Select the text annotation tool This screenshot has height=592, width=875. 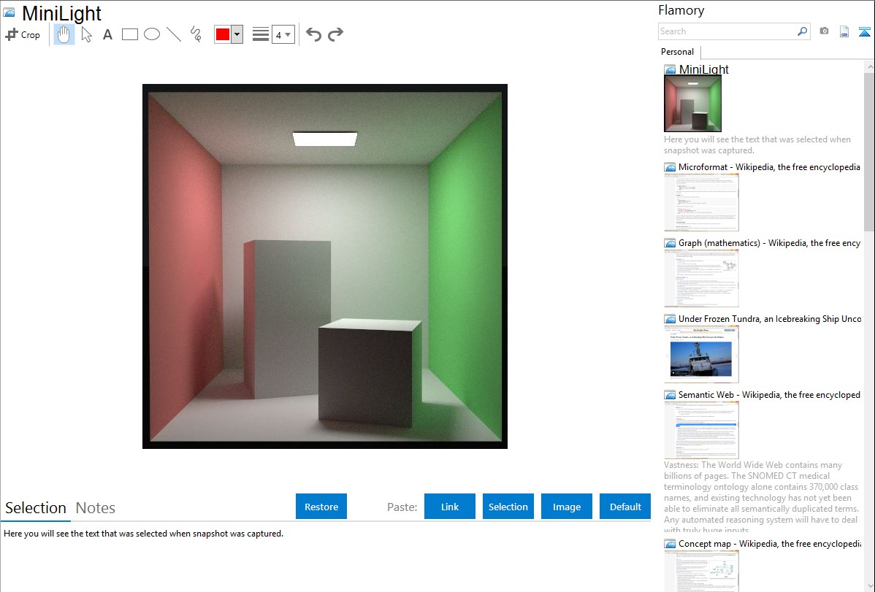(107, 34)
